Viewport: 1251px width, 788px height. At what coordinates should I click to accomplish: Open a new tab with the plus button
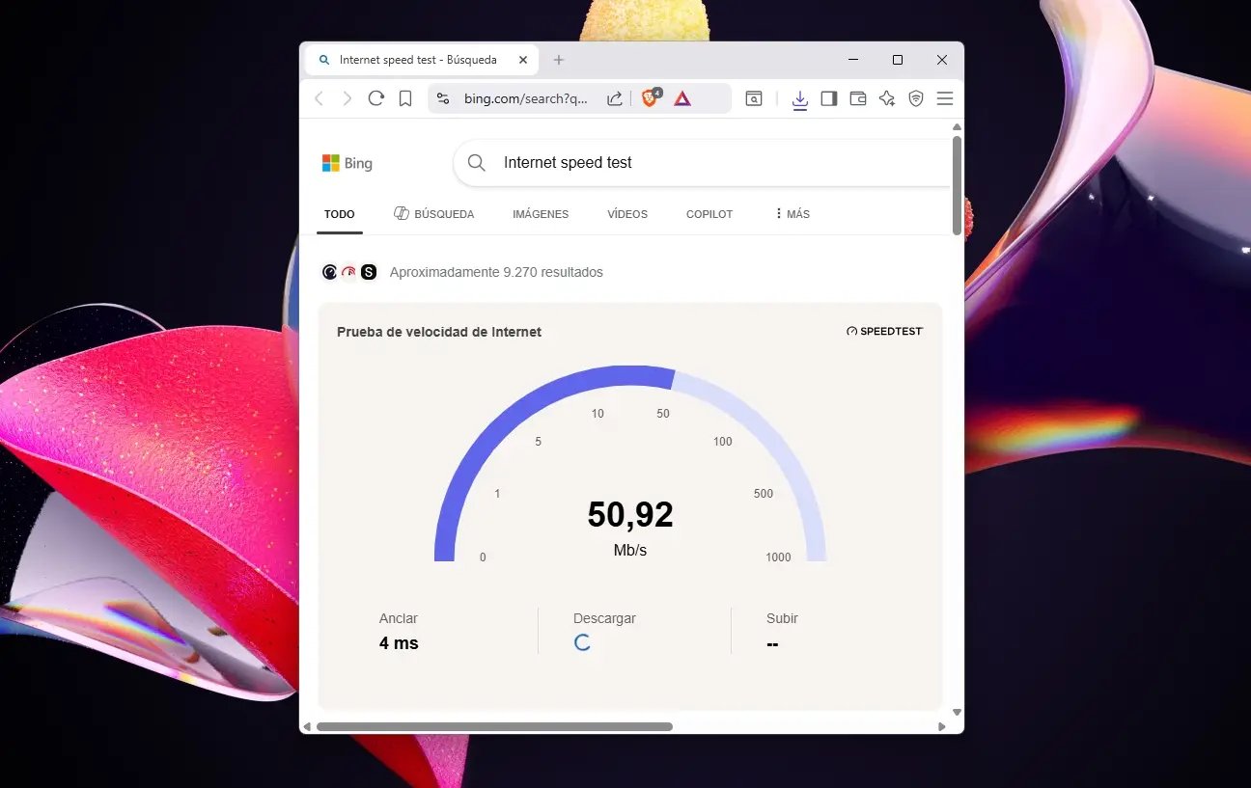coord(558,60)
